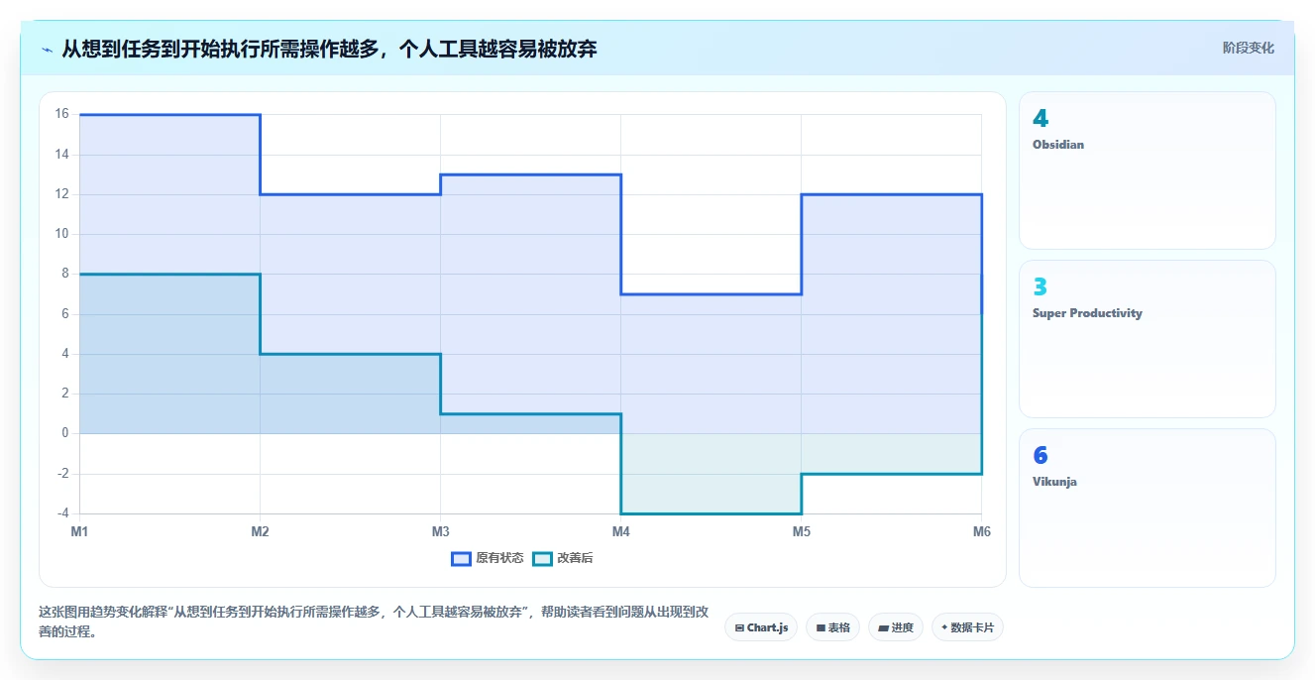Click the Chart.js tag icon
The height and width of the screenshot is (680, 1315).
[x=740, y=628]
